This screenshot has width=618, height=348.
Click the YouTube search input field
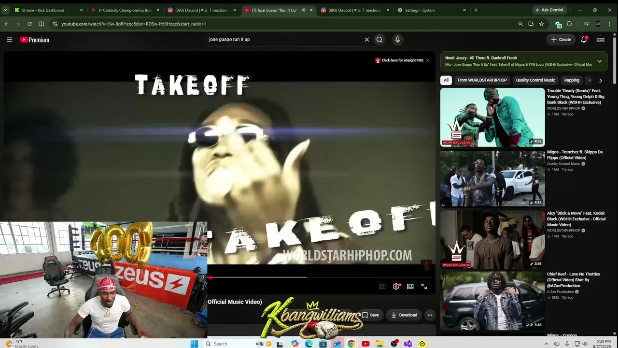[x=285, y=40]
